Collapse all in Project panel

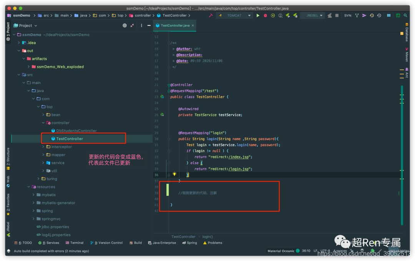pos(132,26)
